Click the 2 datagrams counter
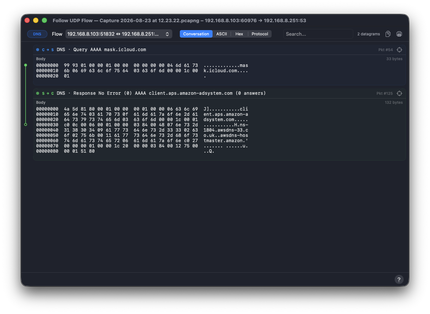Screen dimensions: 430x314 (368, 34)
